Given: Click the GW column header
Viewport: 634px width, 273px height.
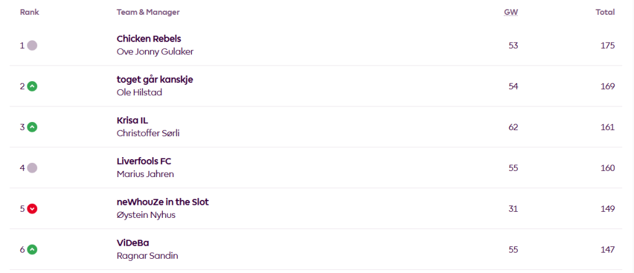Looking at the screenshot, I should (x=511, y=12).
